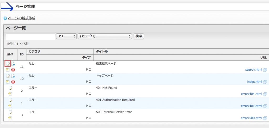Click ID cell 11
The width and height of the screenshot is (269, 128).
22,66
